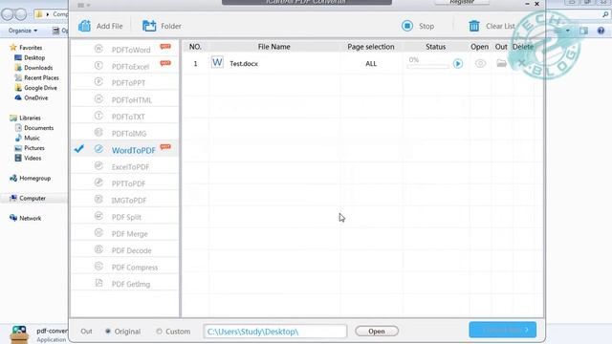This screenshot has width=612, height=344.
Task: Open Google Drive in Explorer sidebar
Action: tap(36, 88)
